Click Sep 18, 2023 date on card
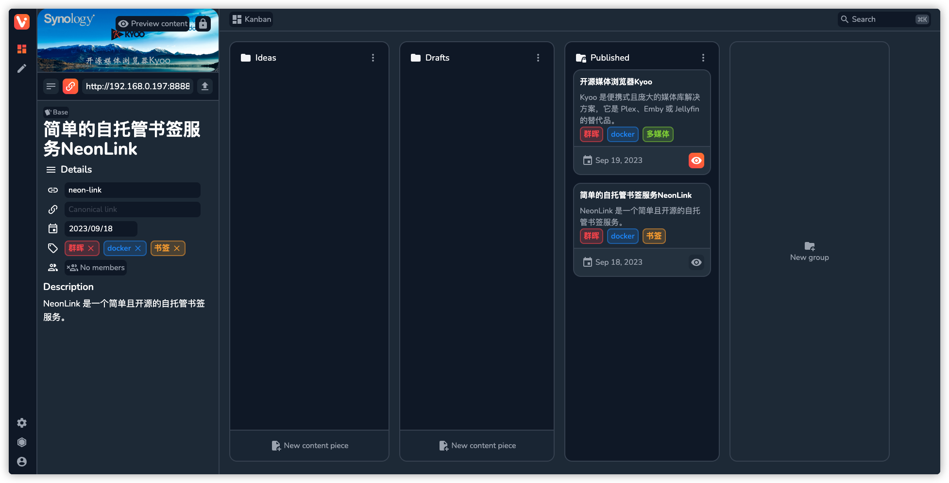The width and height of the screenshot is (949, 483). [x=619, y=262]
